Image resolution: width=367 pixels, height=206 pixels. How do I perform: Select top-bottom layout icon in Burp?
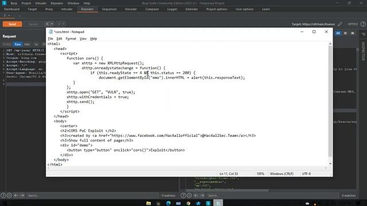[x=345, y=33]
